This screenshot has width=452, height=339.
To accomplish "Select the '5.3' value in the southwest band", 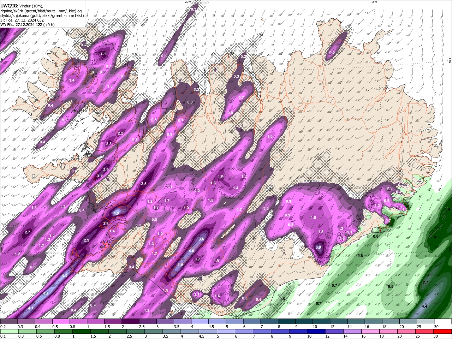I will [x=46, y=294].
